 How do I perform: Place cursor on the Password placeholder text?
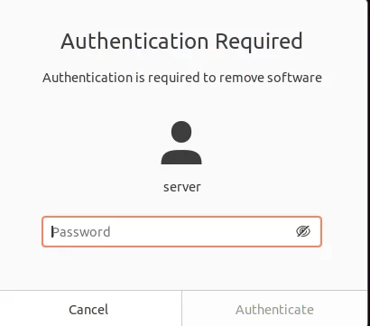click(81, 232)
